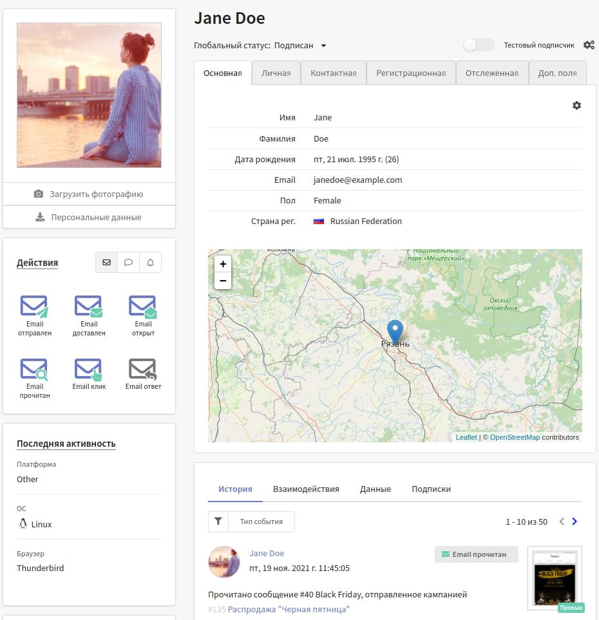Open the Взаимодействия tab
Viewport: 599px width, 620px height.
point(306,489)
